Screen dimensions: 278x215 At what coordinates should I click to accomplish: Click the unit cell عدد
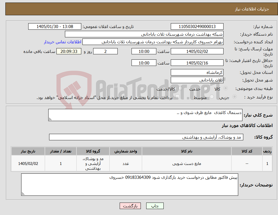126,164
